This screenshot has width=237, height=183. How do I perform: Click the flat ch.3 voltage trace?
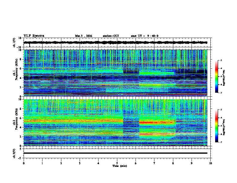coord(115,153)
